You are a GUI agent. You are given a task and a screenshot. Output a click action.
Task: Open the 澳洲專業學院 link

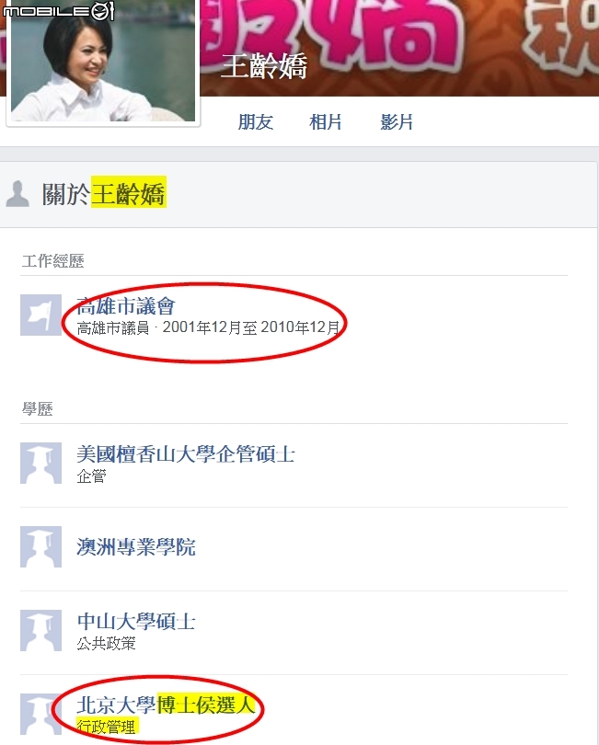coord(136,547)
